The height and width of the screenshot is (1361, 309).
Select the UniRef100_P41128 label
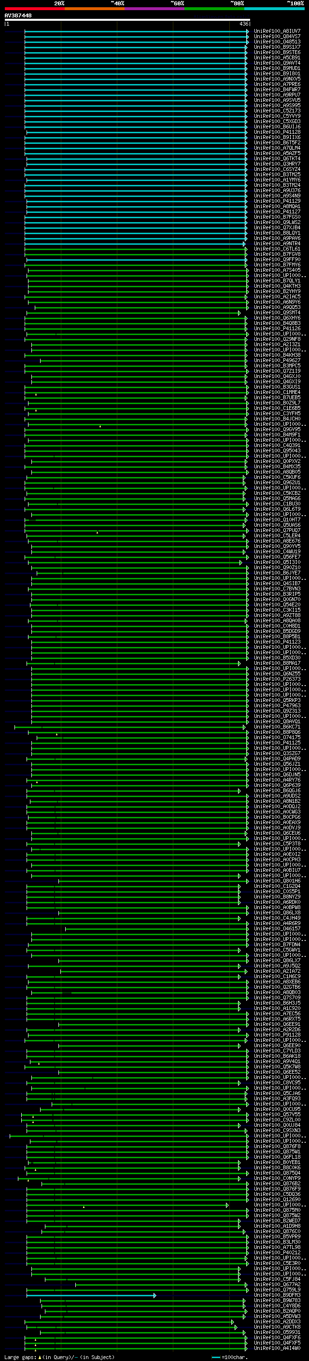[x=277, y=132]
